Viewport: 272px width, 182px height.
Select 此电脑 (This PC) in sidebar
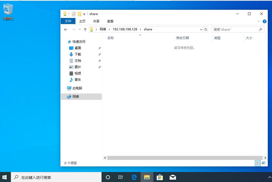(77, 88)
